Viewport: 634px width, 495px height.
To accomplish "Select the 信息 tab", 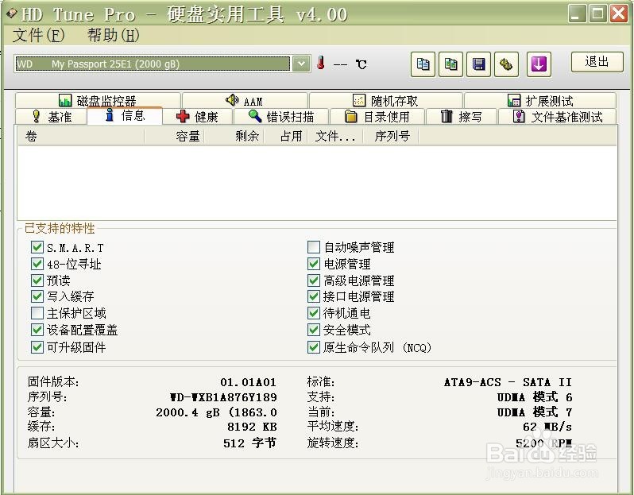I will [x=125, y=116].
